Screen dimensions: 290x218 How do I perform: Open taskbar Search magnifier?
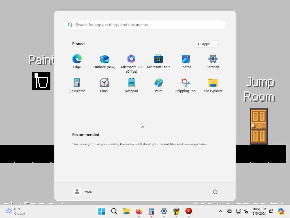pyautogui.click(x=114, y=211)
